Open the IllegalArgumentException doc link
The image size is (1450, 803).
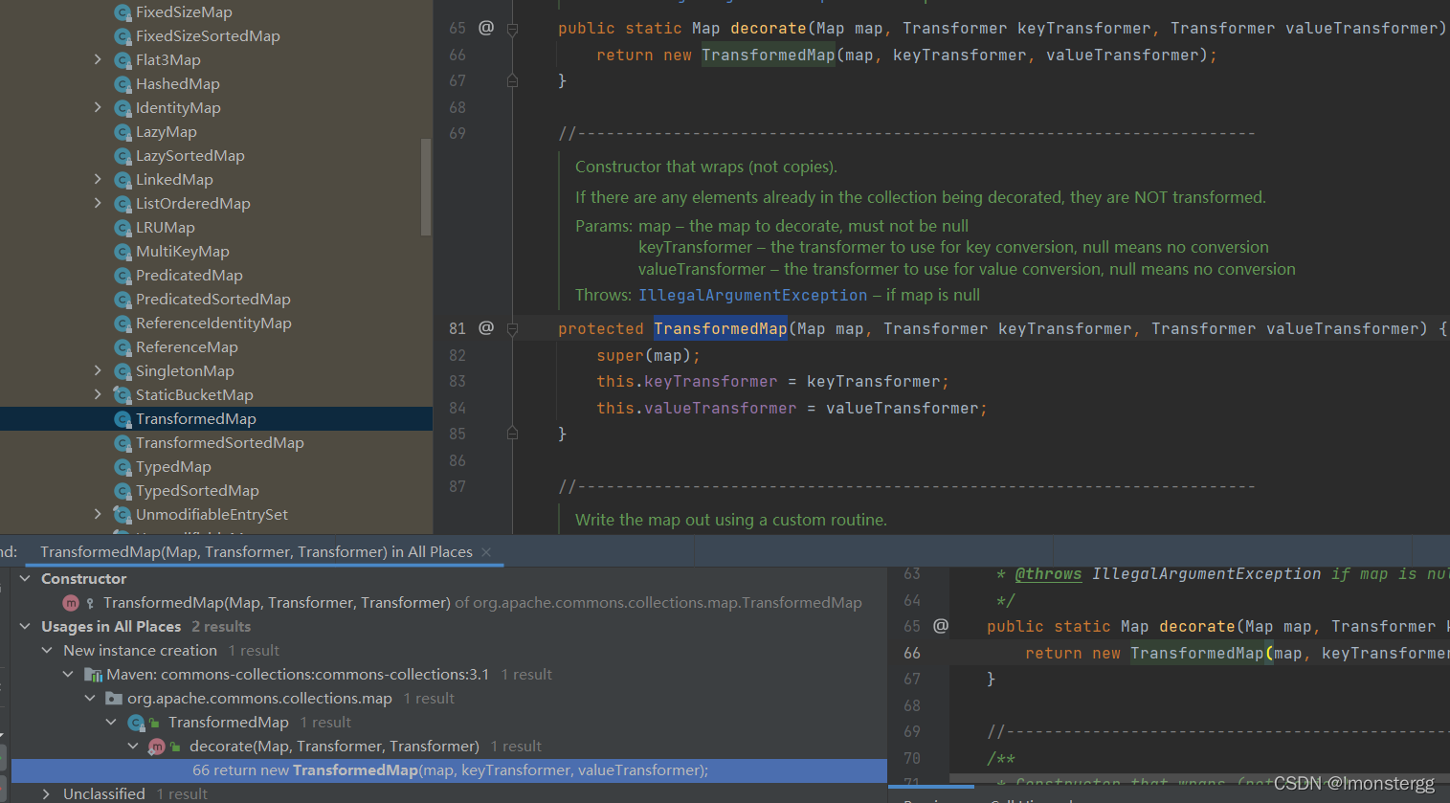point(753,296)
